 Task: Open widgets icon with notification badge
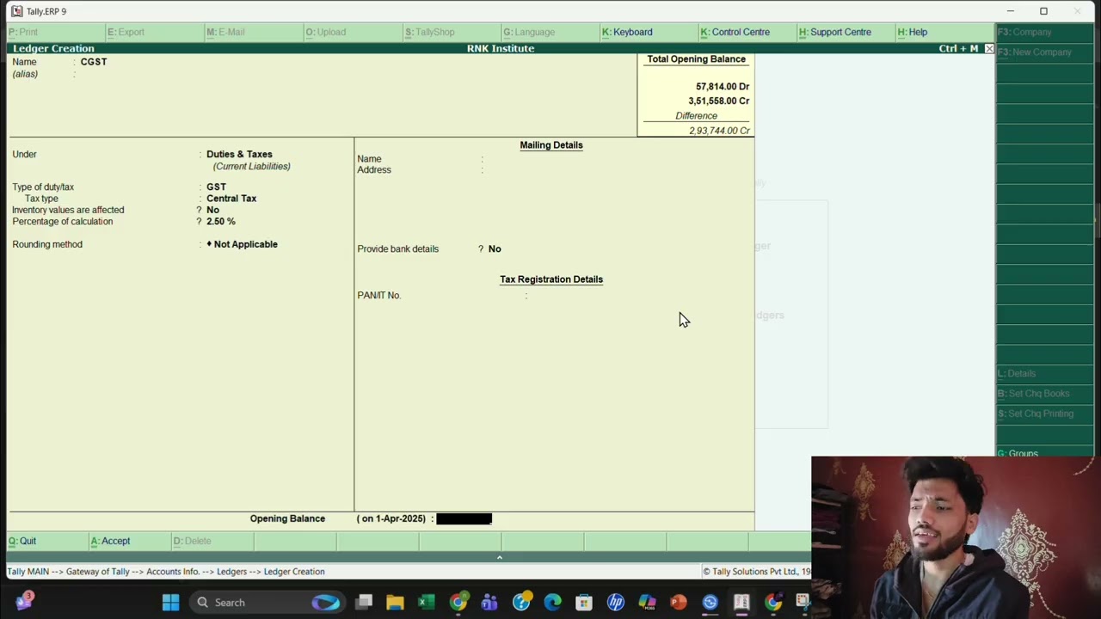click(24, 601)
